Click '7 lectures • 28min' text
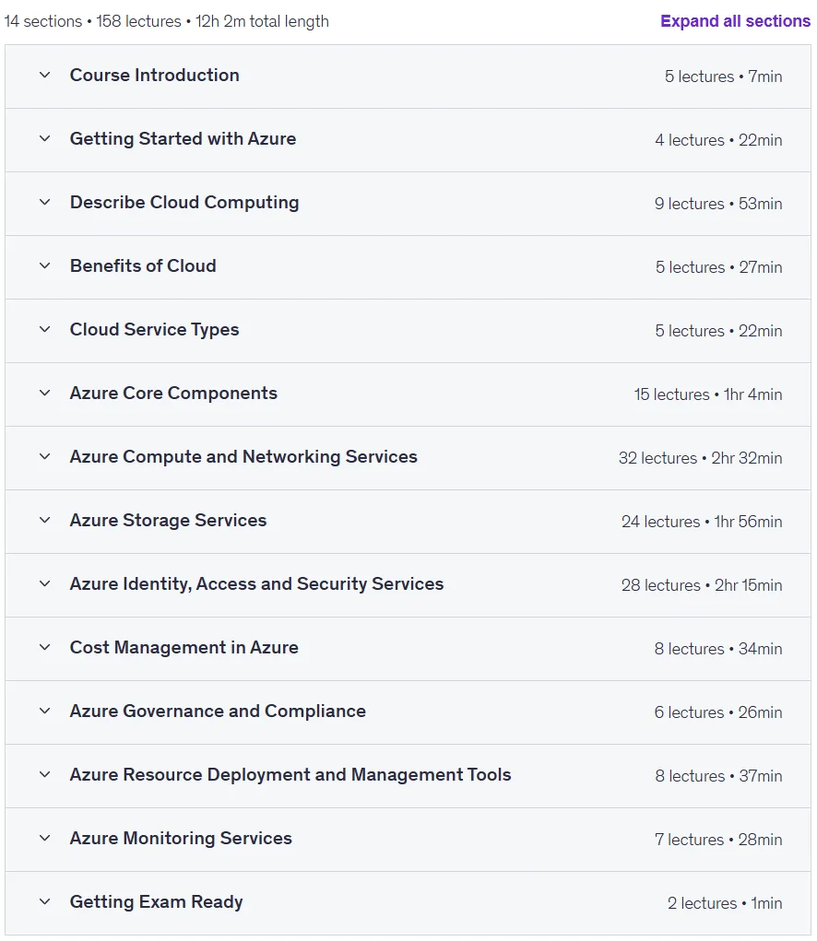The height and width of the screenshot is (941, 817). [x=718, y=841]
